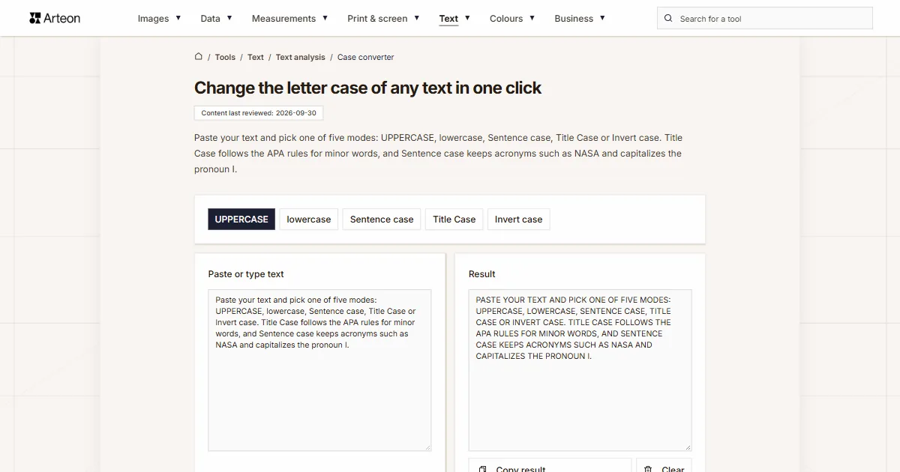This screenshot has width=900, height=472.
Task: Expand the Text menu dropdown arrow
Action: point(467,18)
